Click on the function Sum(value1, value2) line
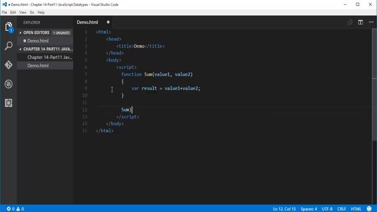This screenshot has width=377, height=212. (x=157, y=74)
